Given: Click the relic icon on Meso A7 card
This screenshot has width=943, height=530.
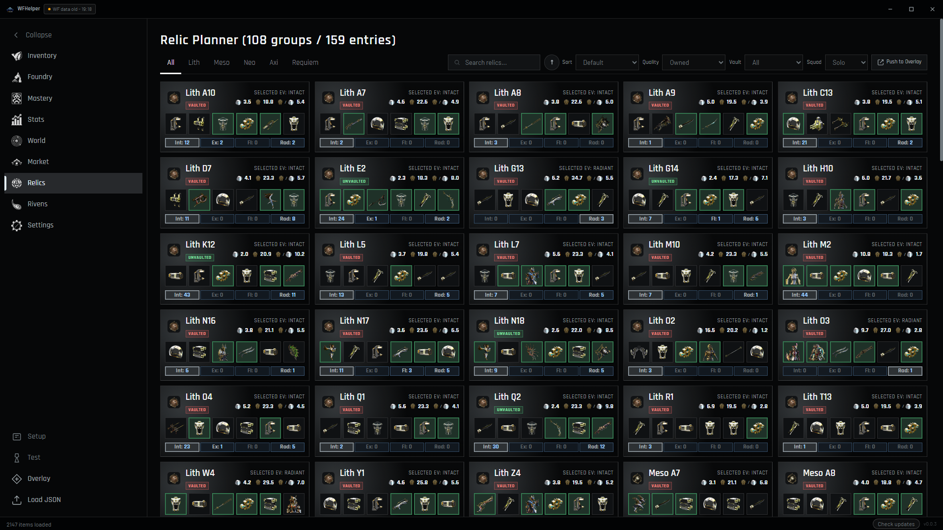Looking at the screenshot, I should click(637, 478).
